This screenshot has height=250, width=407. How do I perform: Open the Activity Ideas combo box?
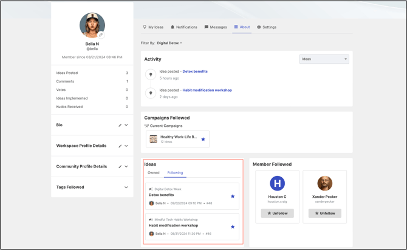click(324, 59)
